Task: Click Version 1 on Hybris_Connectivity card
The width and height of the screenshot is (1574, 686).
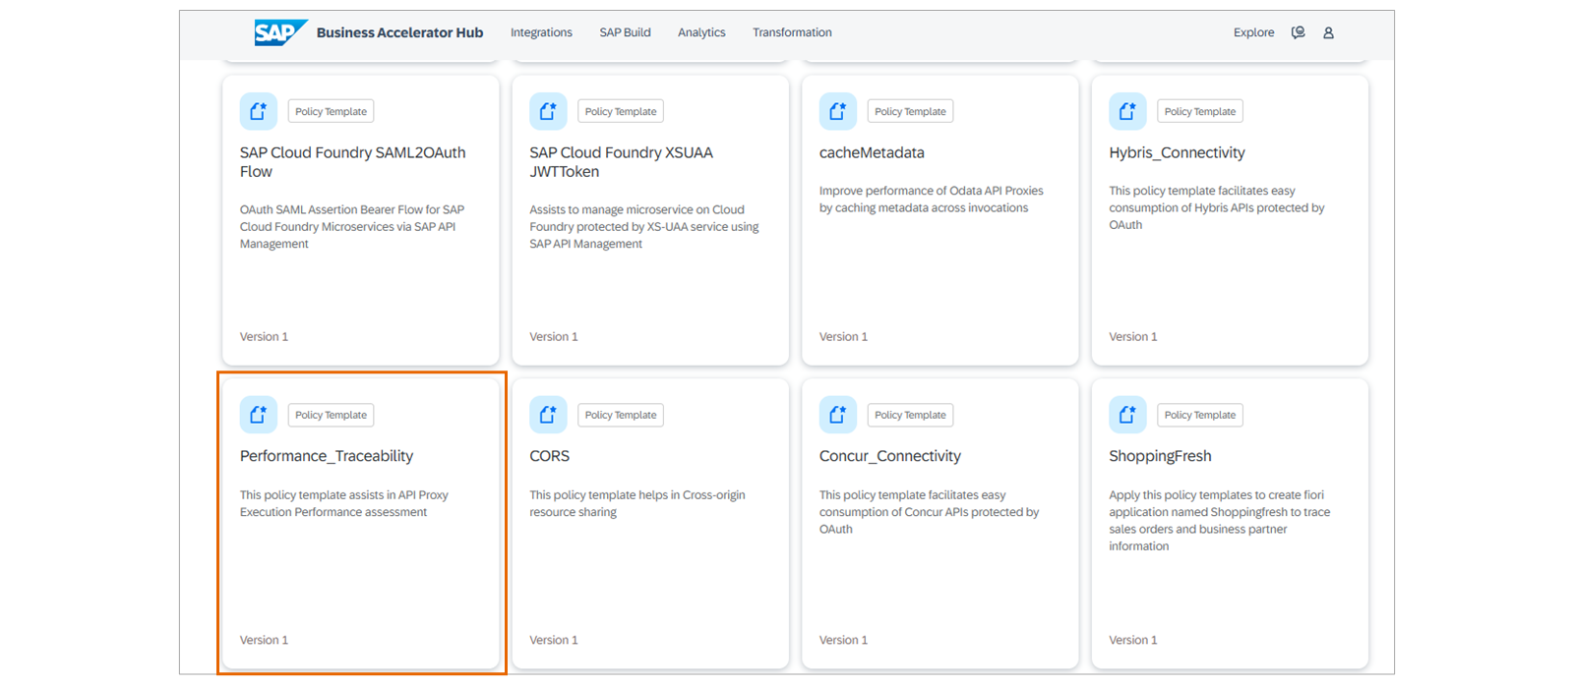Action: (x=1133, y=336)
